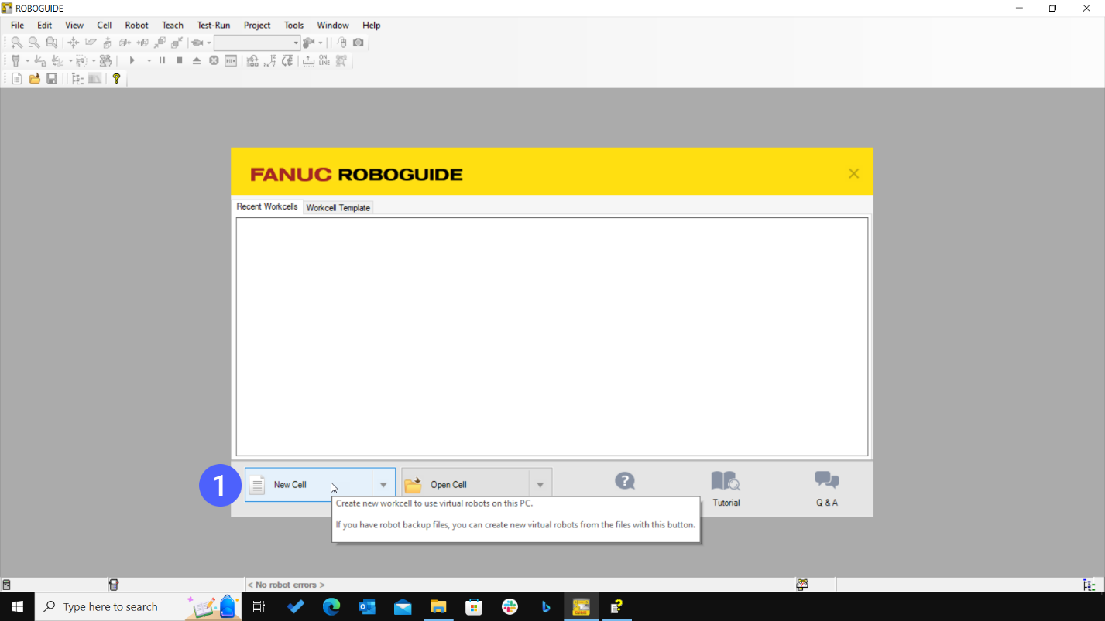The image size is (1105, 621).
Task: Click the Open Cell button
Action: pyautogui.click(x=465, y=485)
